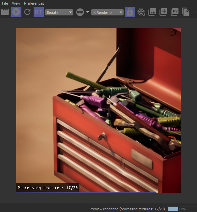Toggle the interactive preview play button
The image size is (197, 212).
click(16, 12)
